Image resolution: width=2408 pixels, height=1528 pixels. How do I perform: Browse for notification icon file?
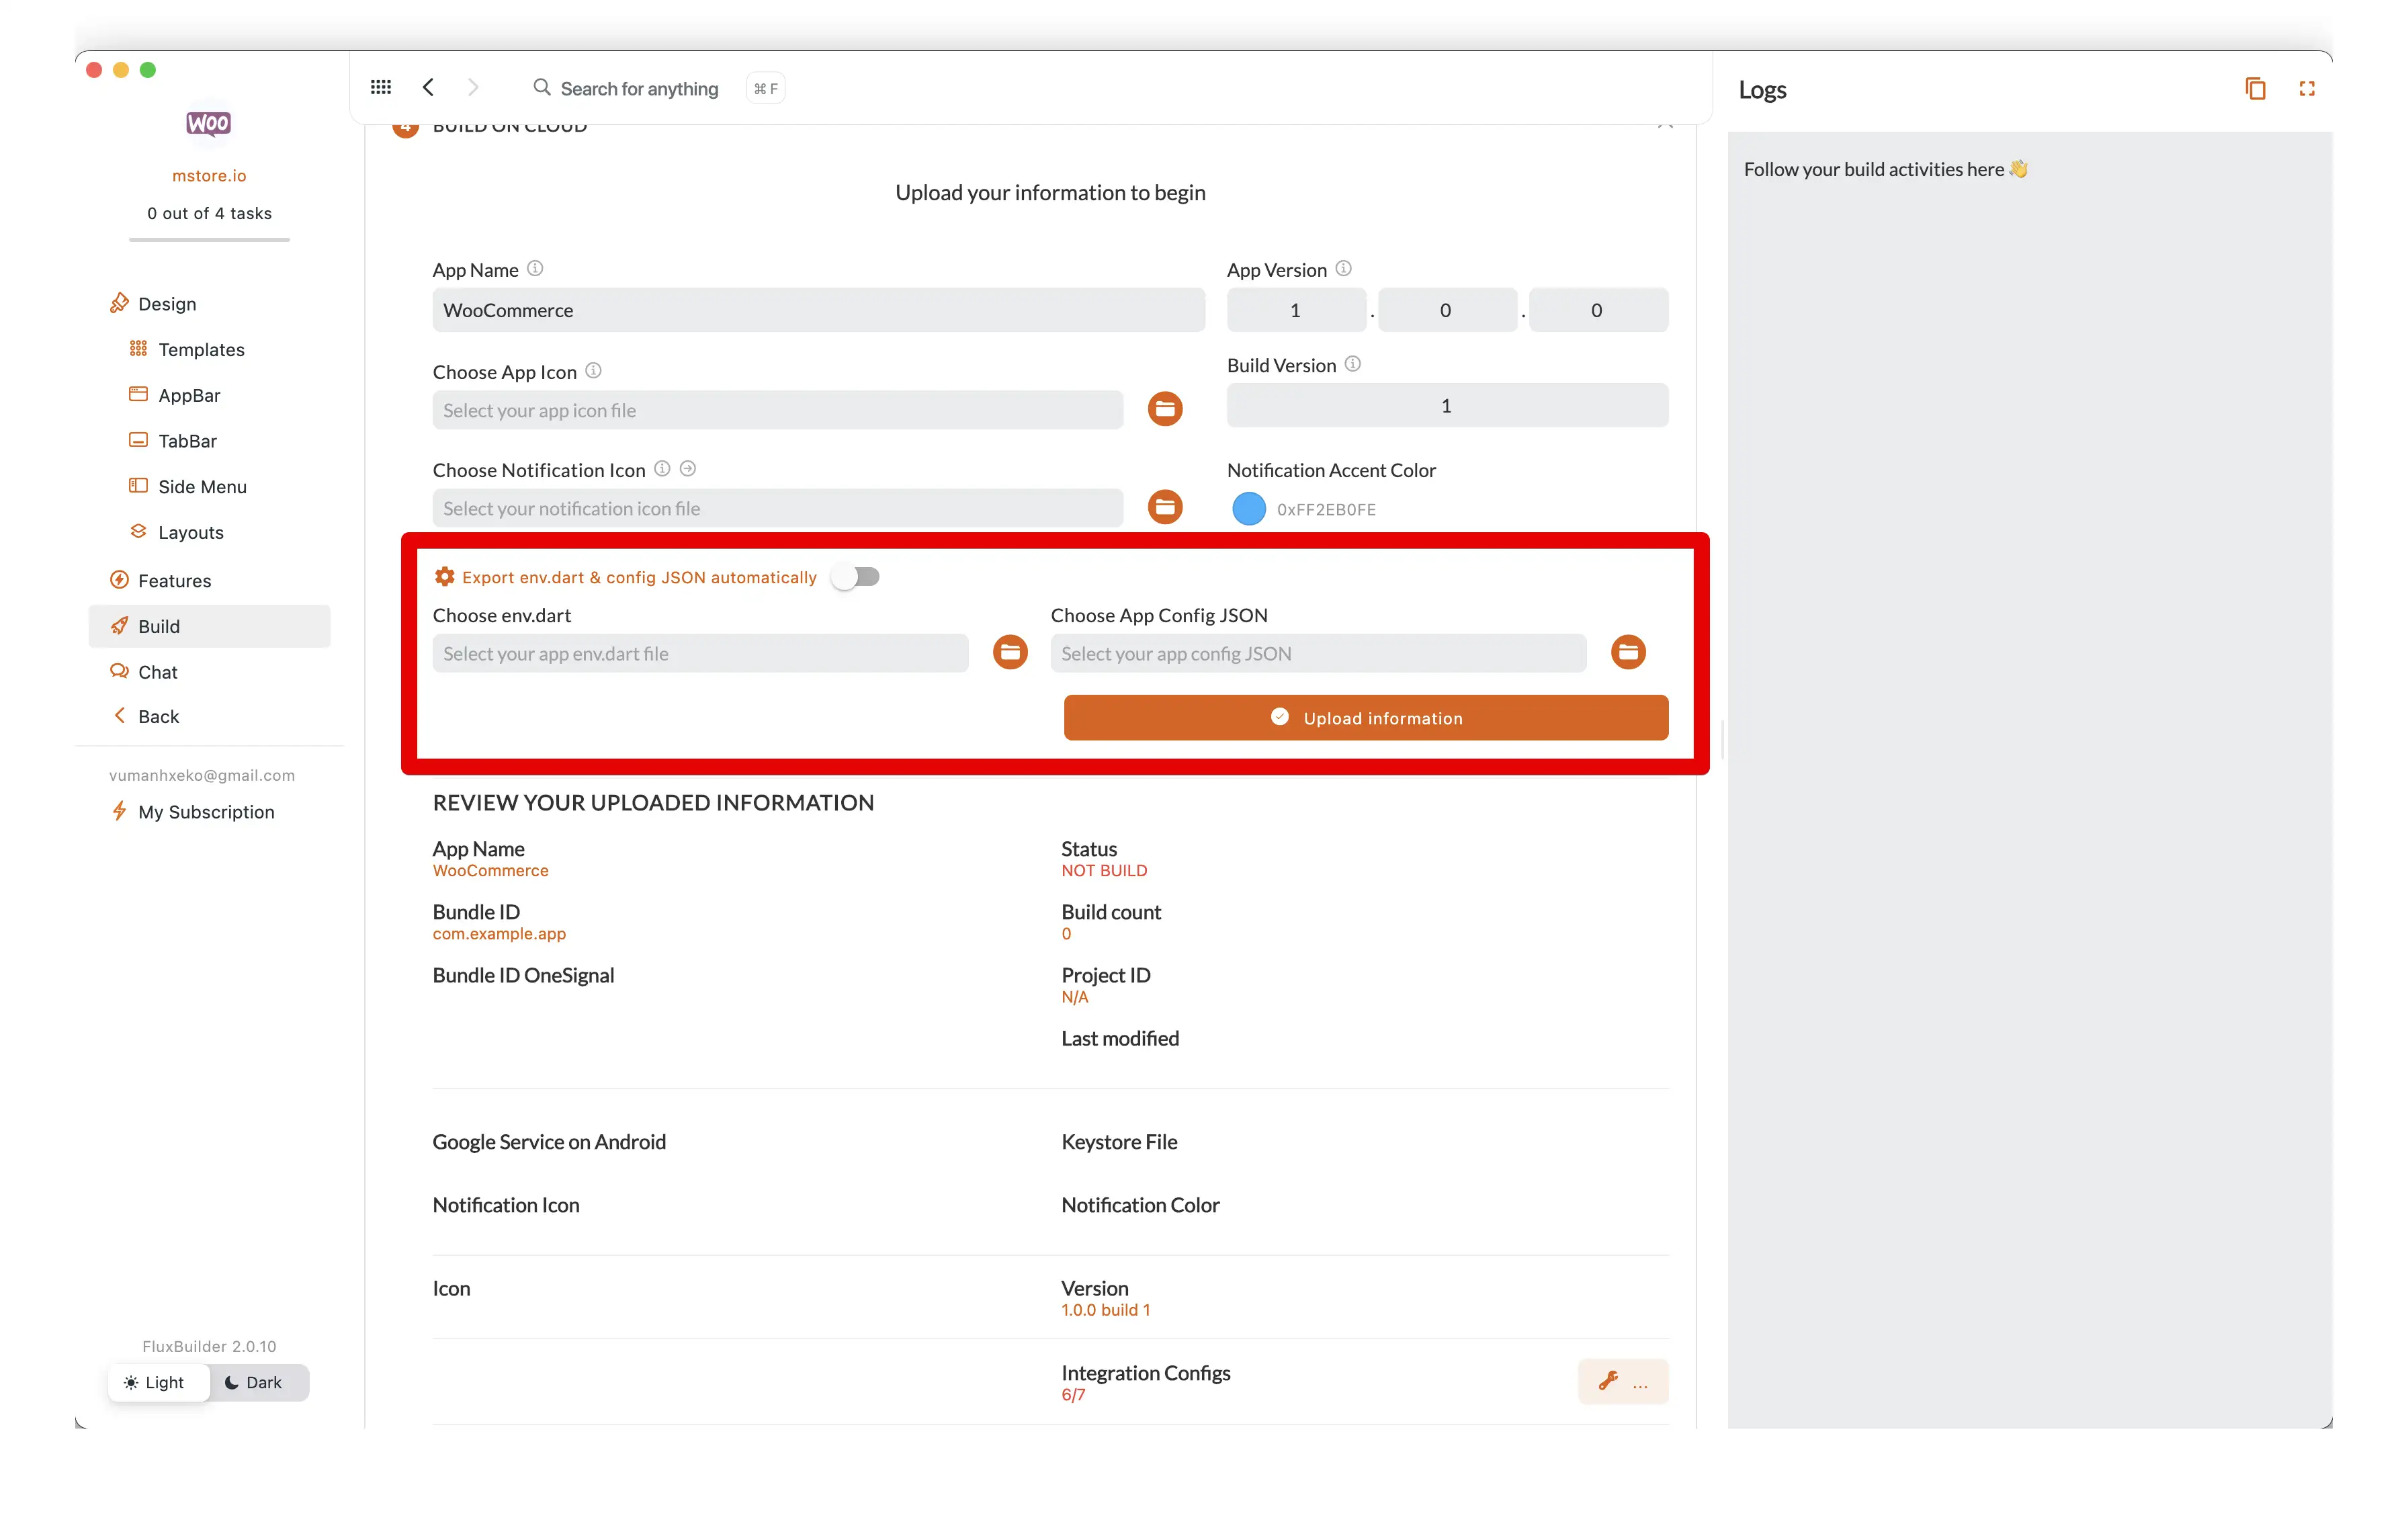click(x=1165, y=507)
